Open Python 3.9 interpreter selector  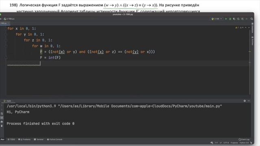point(244,143)
